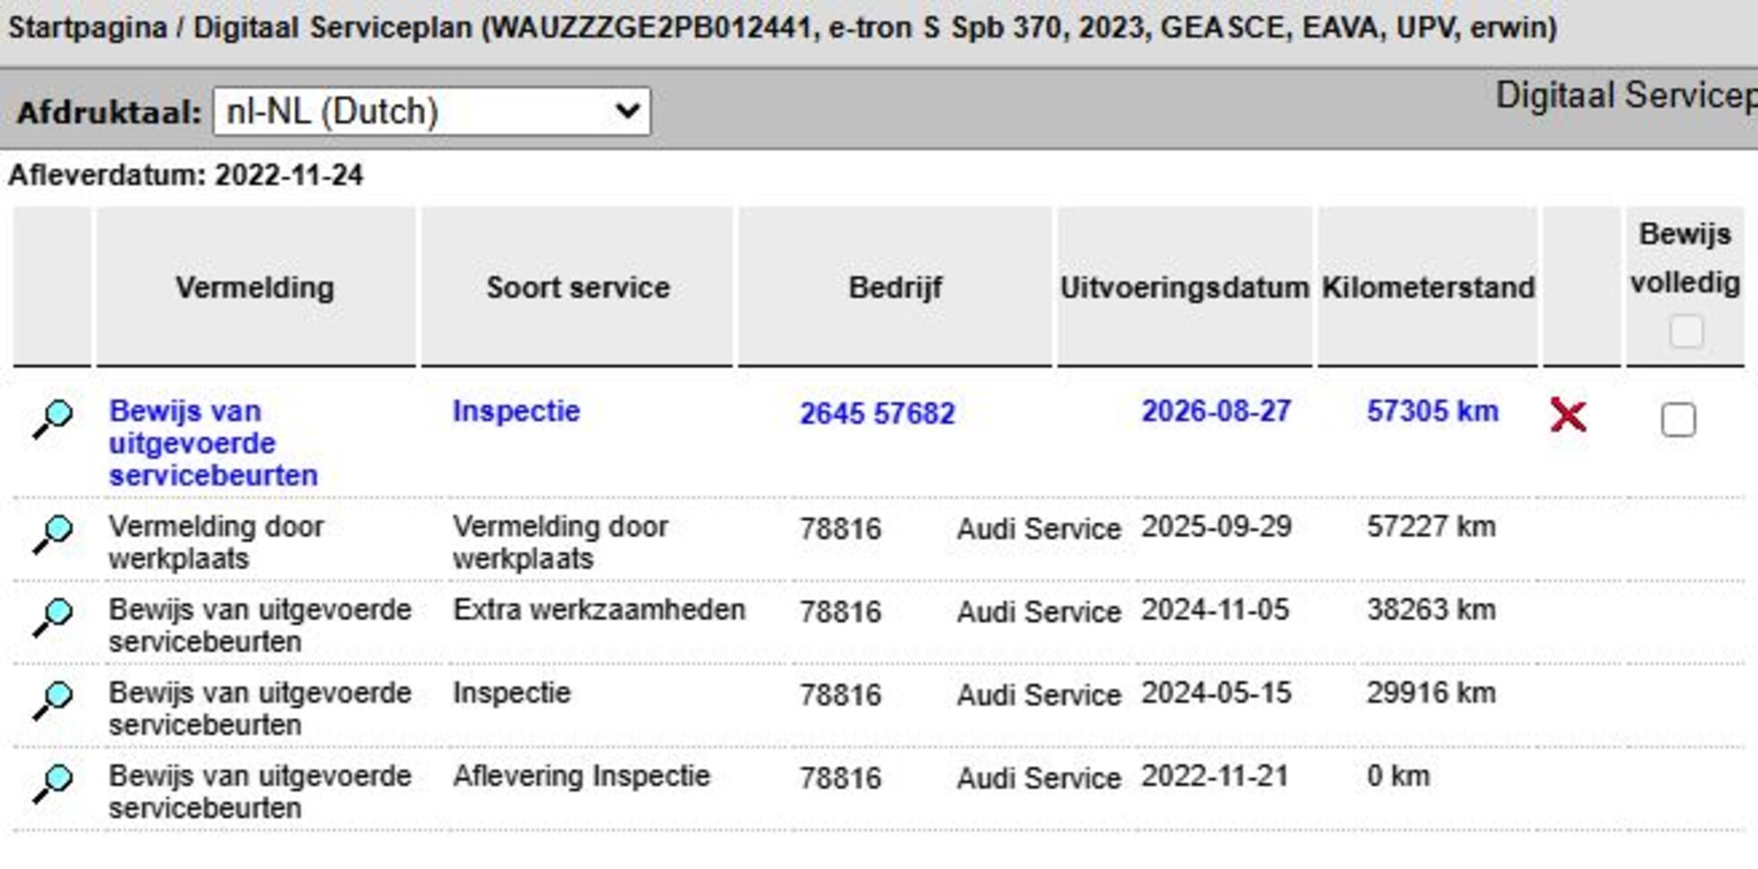Viewport: 1758px width, 869px height.
Task: Open Bewijs van uitgevoerde servicebeurten link
Action: pyautogui.click(x=214, y=443)
